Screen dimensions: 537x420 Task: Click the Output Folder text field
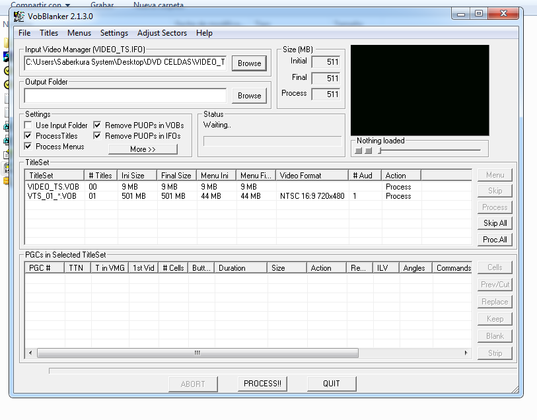[125, 96]
